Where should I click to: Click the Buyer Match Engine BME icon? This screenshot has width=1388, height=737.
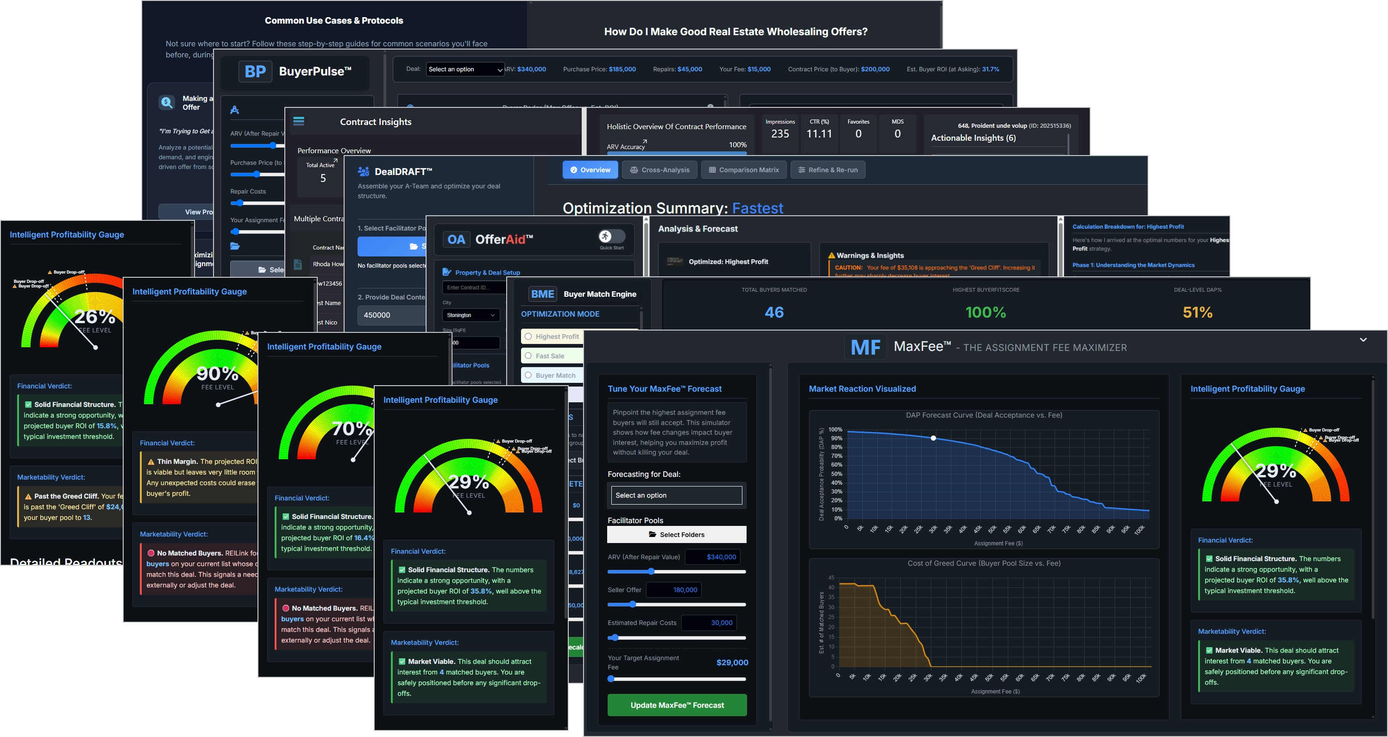tap(542, 294)
